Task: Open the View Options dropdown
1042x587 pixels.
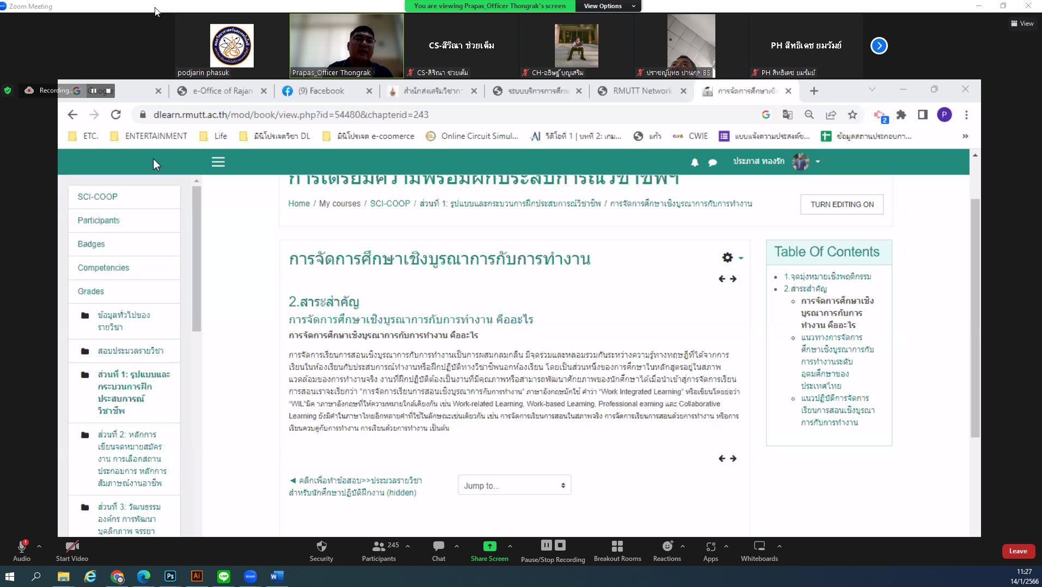Action: click(x=609, y=6)
